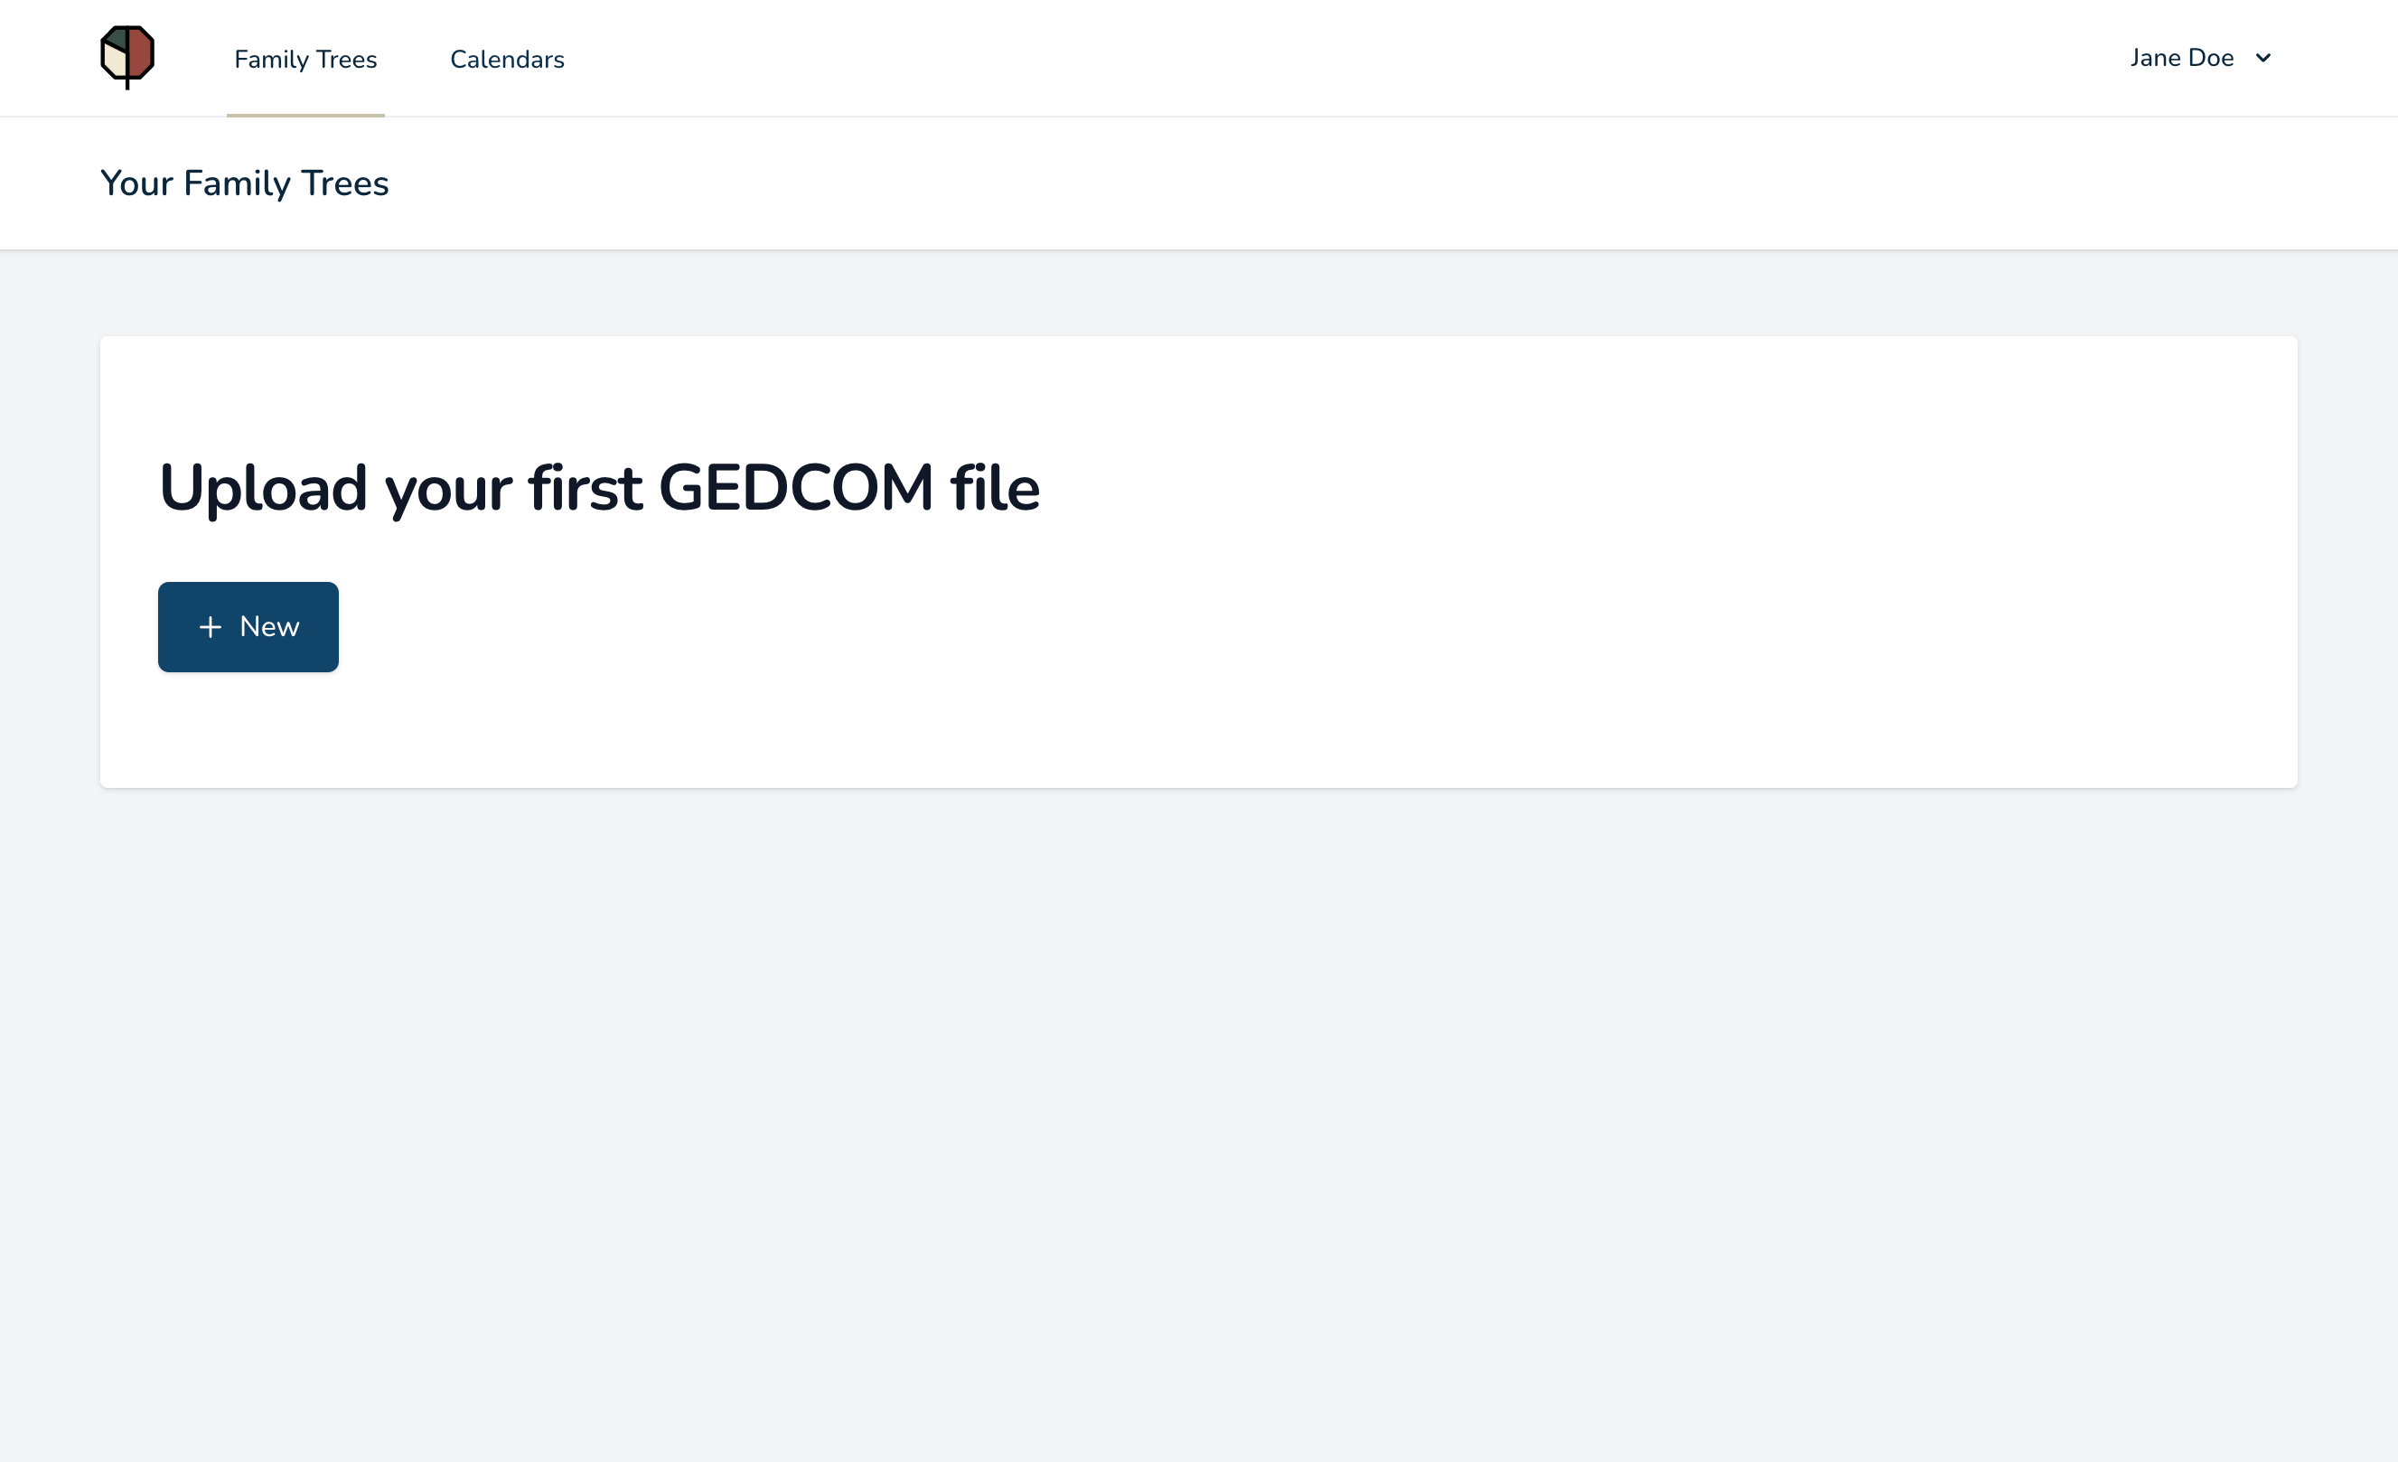Select the 'Your Family Trees' page heading

coord(244,183)
